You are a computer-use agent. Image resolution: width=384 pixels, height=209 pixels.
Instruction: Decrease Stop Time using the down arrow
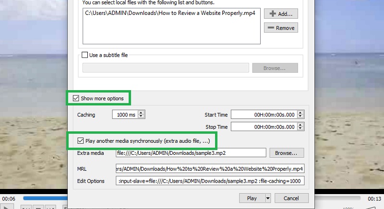tap(300, 129)
